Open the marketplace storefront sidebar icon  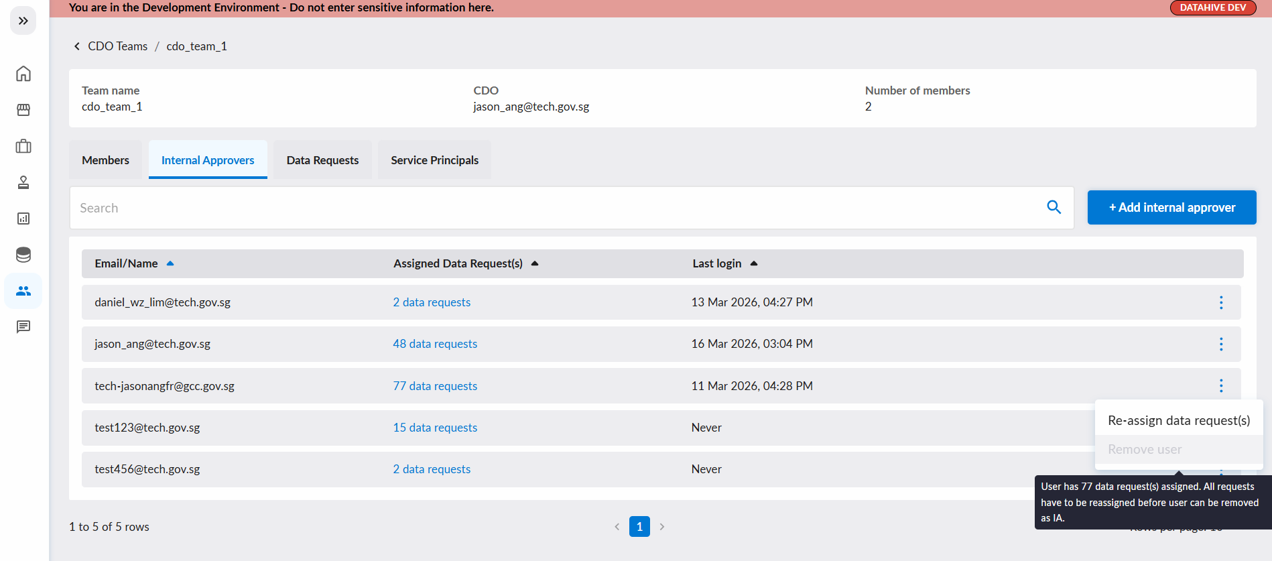[x=23, y=110]
